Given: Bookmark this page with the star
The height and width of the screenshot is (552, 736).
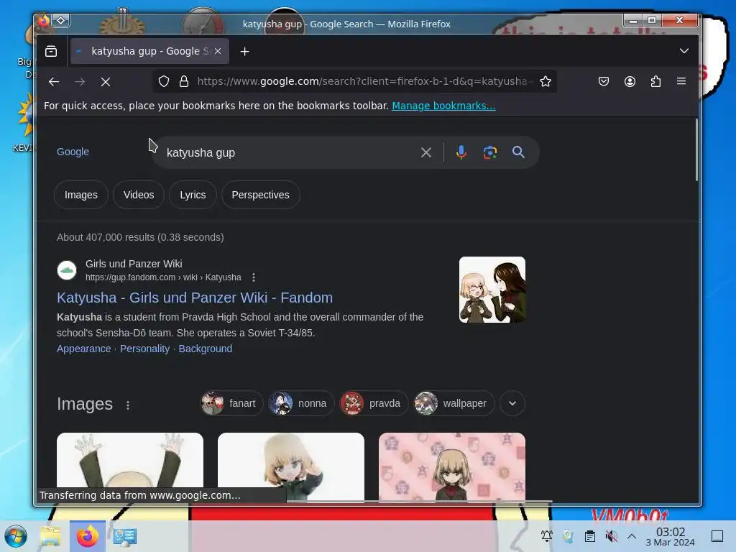Looking at the screenshot, I should (545, 82).
